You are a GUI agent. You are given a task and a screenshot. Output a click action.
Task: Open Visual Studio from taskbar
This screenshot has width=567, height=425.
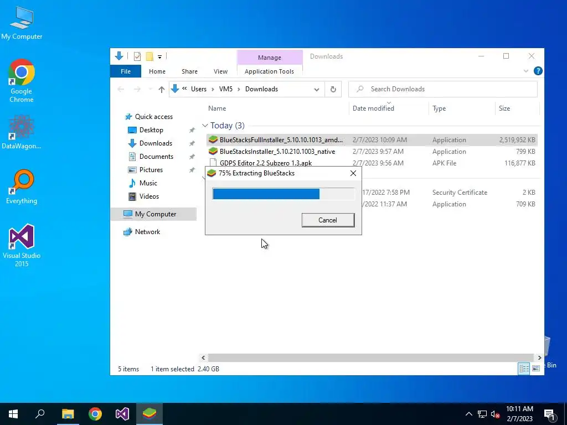122,414
